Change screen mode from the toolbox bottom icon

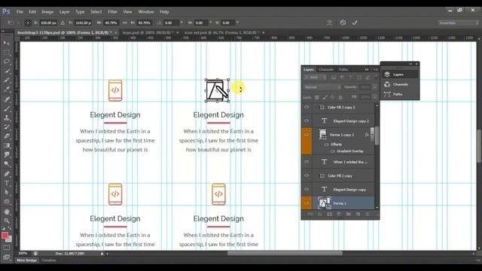7,257
